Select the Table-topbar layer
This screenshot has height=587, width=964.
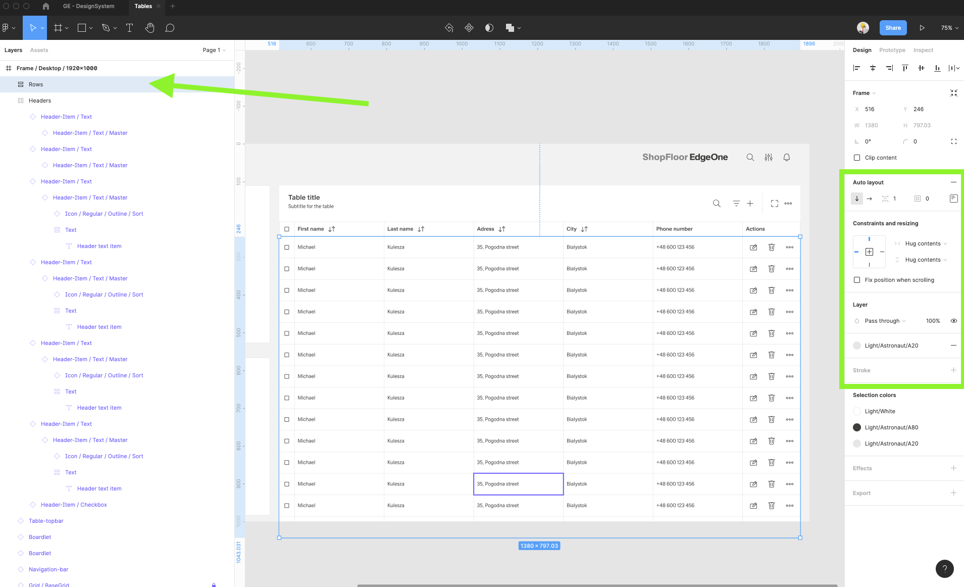[46, 521]
